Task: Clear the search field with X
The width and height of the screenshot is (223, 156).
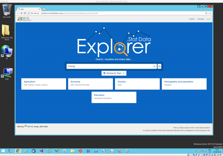Action: point(154,66)
